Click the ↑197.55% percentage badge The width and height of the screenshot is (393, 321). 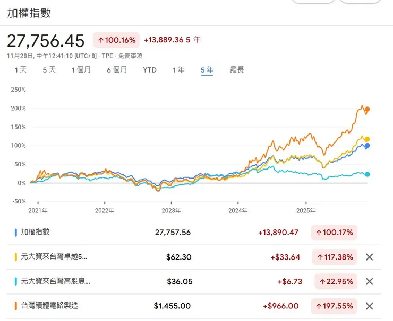(334, 306)
